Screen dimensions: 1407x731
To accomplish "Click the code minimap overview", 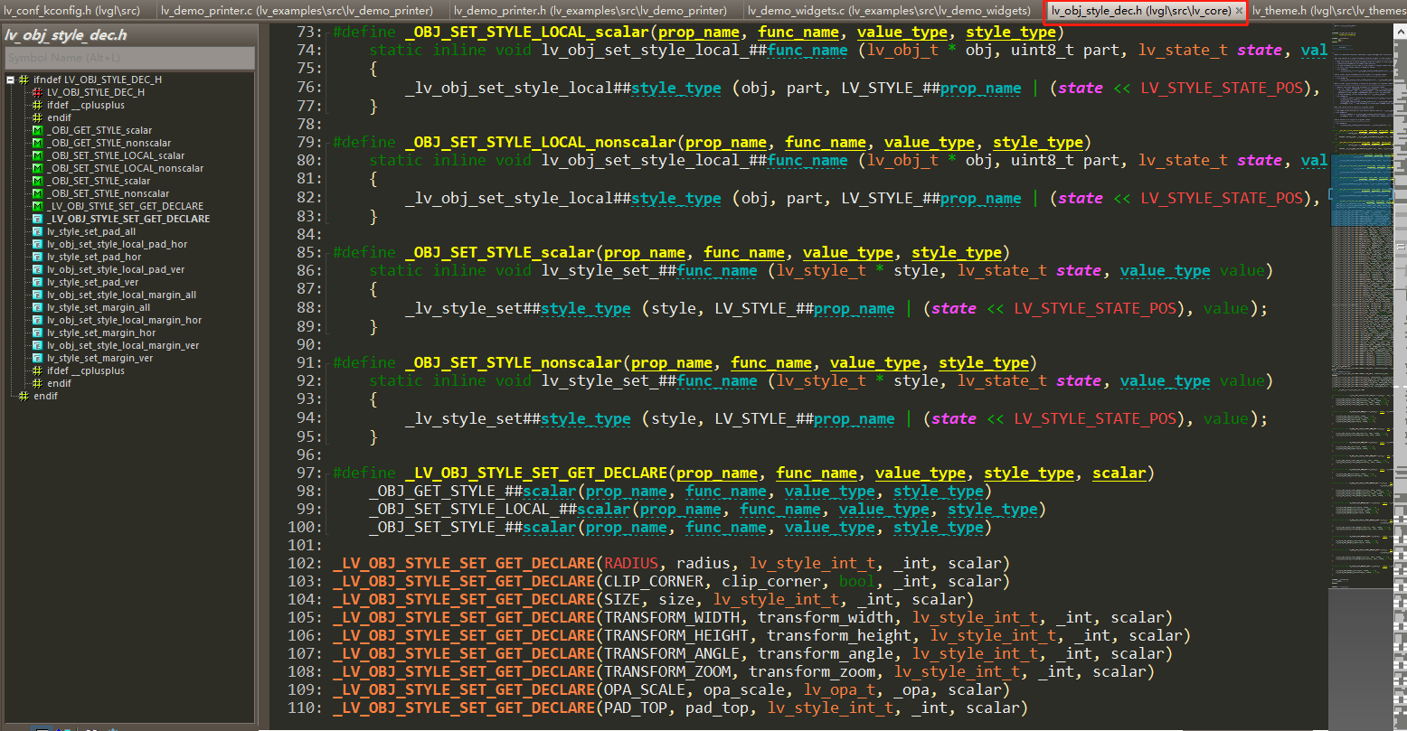I will click(1363, 307).
